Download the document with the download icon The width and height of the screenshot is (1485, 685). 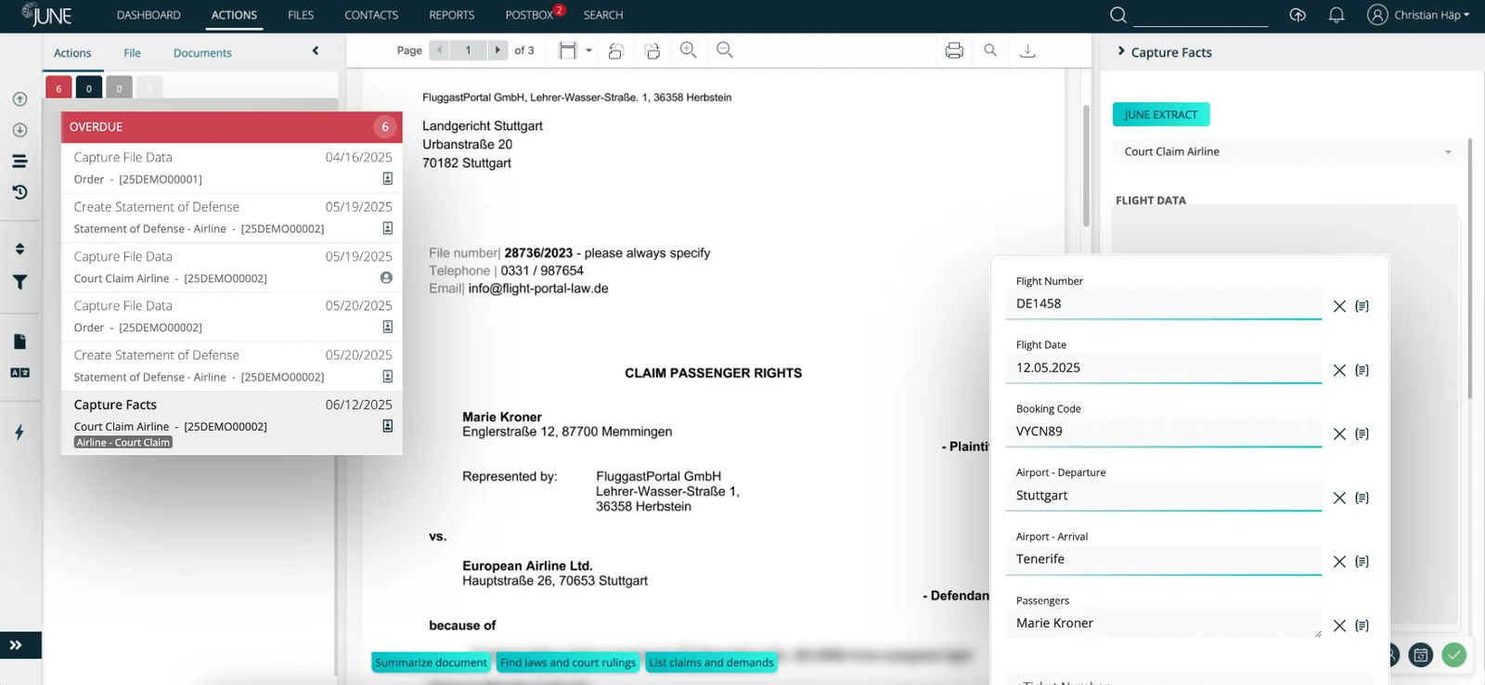(x=1027, y=50)
